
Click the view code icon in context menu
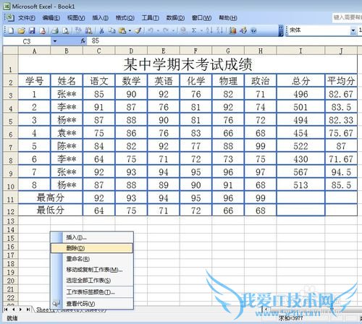tap(56, 303)
